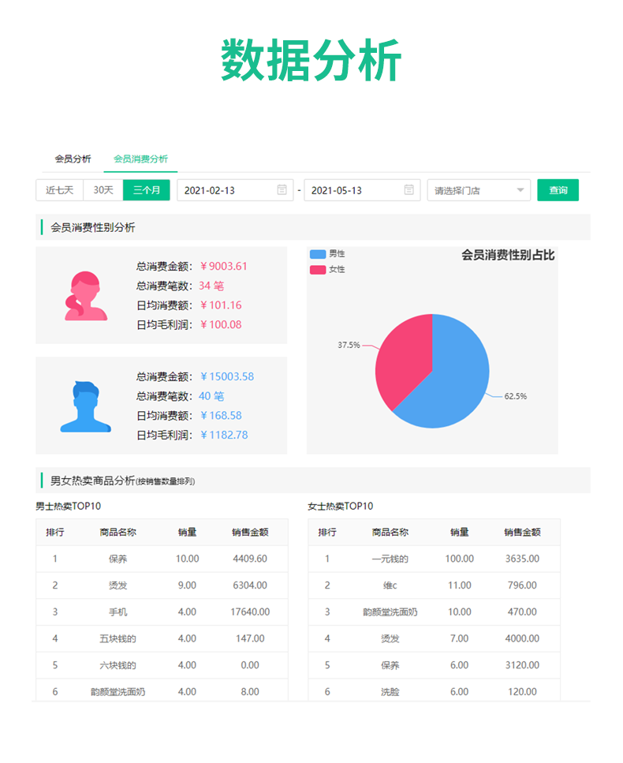Switch to the 会员分析 tab
Screen dimensions: 623x763
point(73,159)
